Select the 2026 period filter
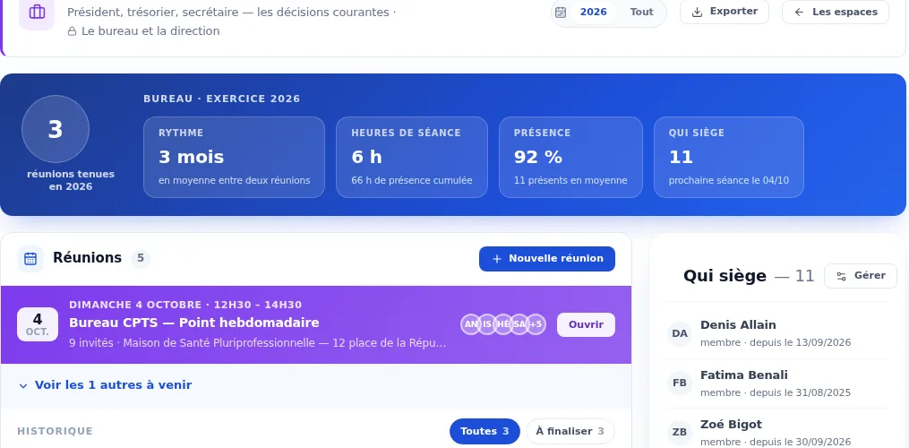Viewport: 909px width, 448px height. (593, 12)
